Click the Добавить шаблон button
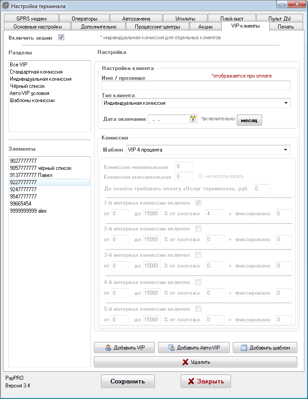This screenshot has width=308, height=399. click(x=265, y=348)
